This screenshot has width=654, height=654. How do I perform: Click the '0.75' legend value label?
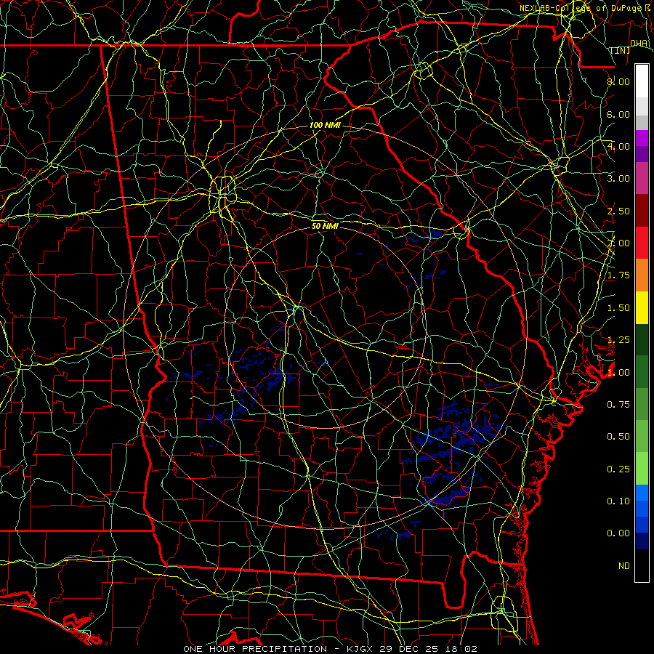pyautogui.click(x=618, y=405)
